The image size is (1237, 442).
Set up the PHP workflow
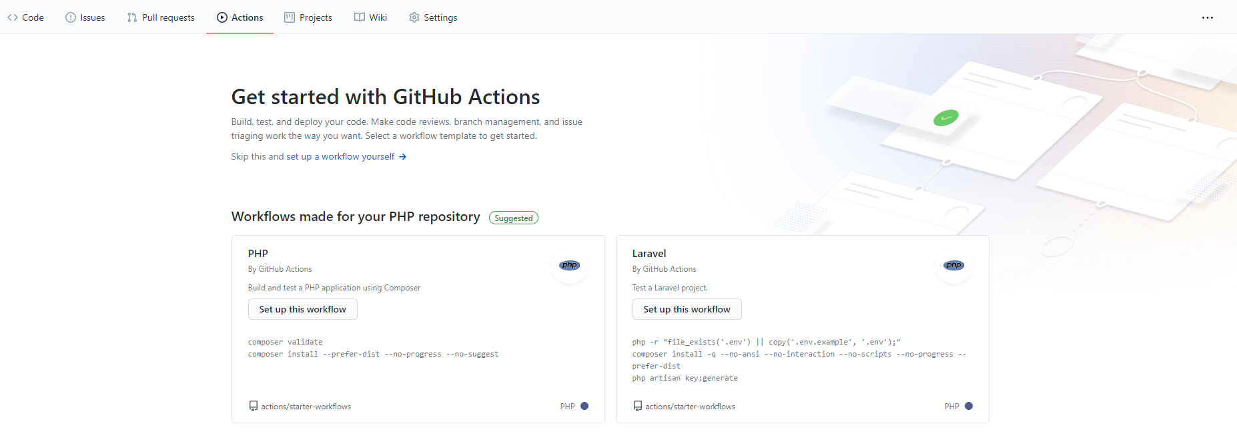point(302,309)
